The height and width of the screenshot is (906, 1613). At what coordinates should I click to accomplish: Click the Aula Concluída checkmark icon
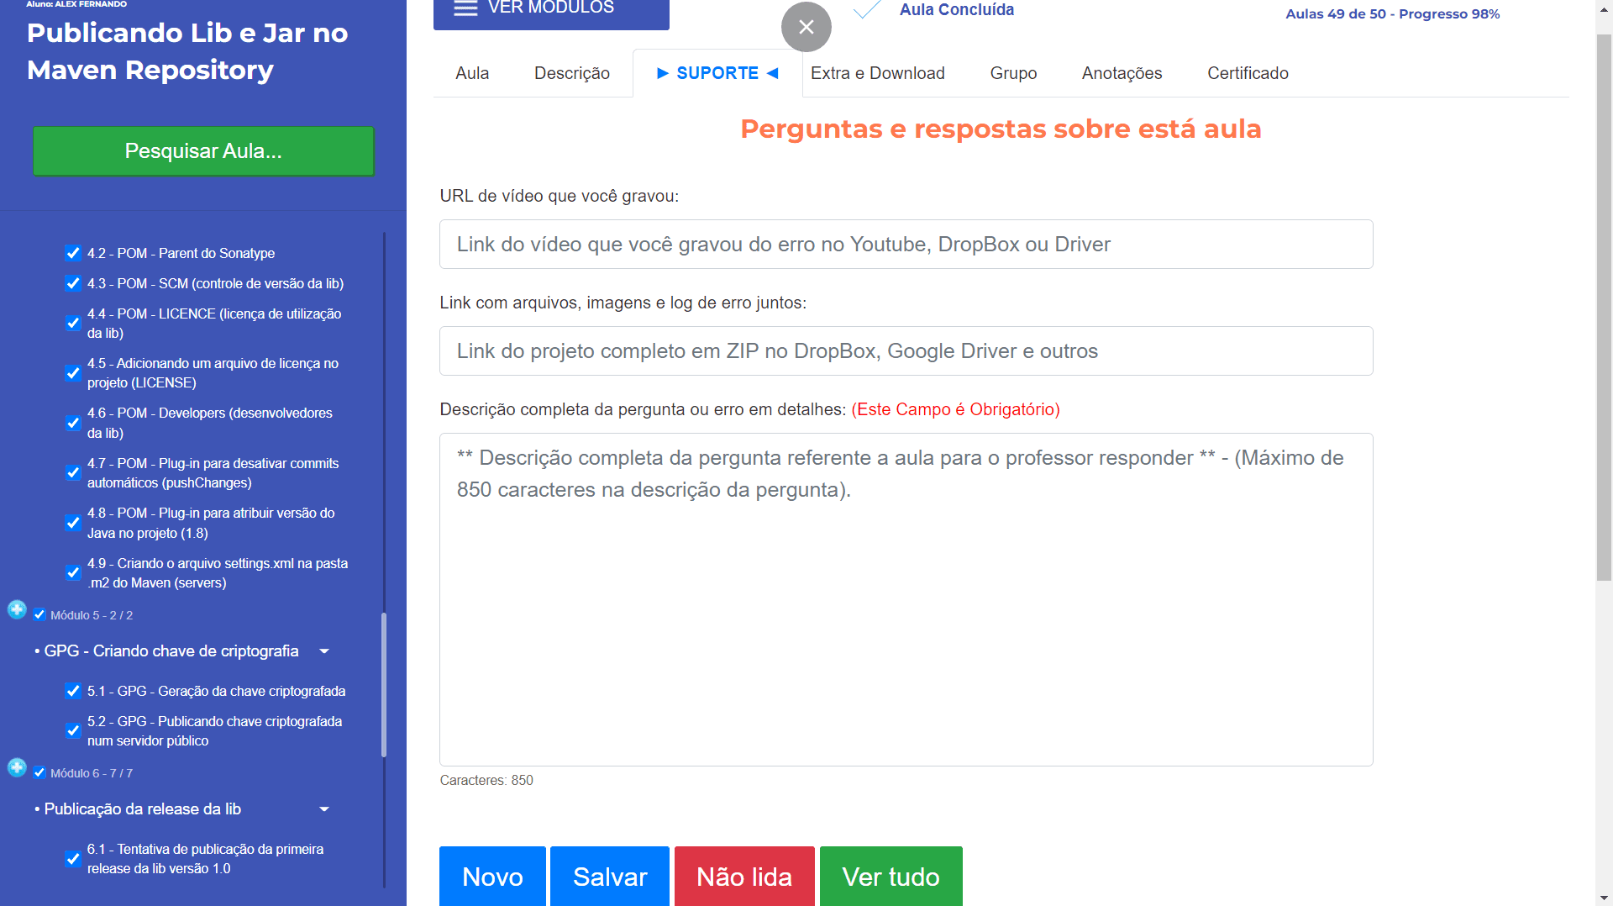pos(867,10)
